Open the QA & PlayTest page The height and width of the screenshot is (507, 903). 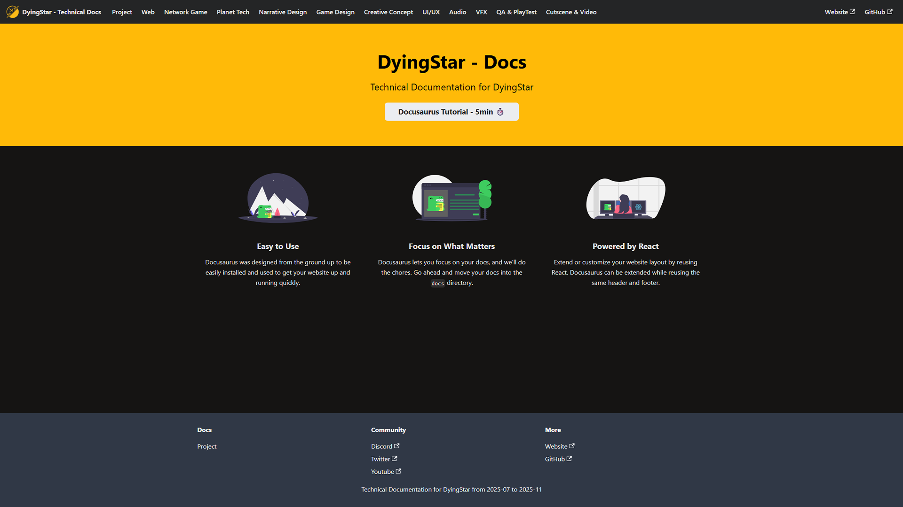pyautogui.click(x=516, y=12)
